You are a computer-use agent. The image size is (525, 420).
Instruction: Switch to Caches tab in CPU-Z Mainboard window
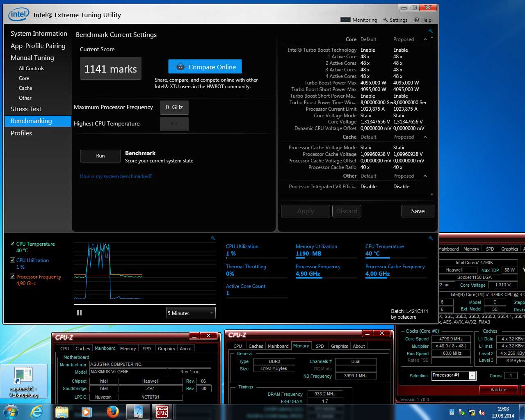(x=82, y=349)
